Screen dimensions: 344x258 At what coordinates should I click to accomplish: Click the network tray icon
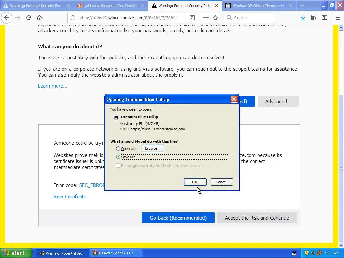pyautogui.click(x=313, y=253)
